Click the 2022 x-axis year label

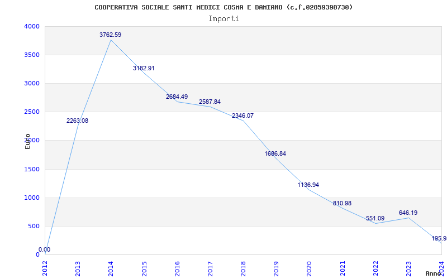(x=375, y=268)
